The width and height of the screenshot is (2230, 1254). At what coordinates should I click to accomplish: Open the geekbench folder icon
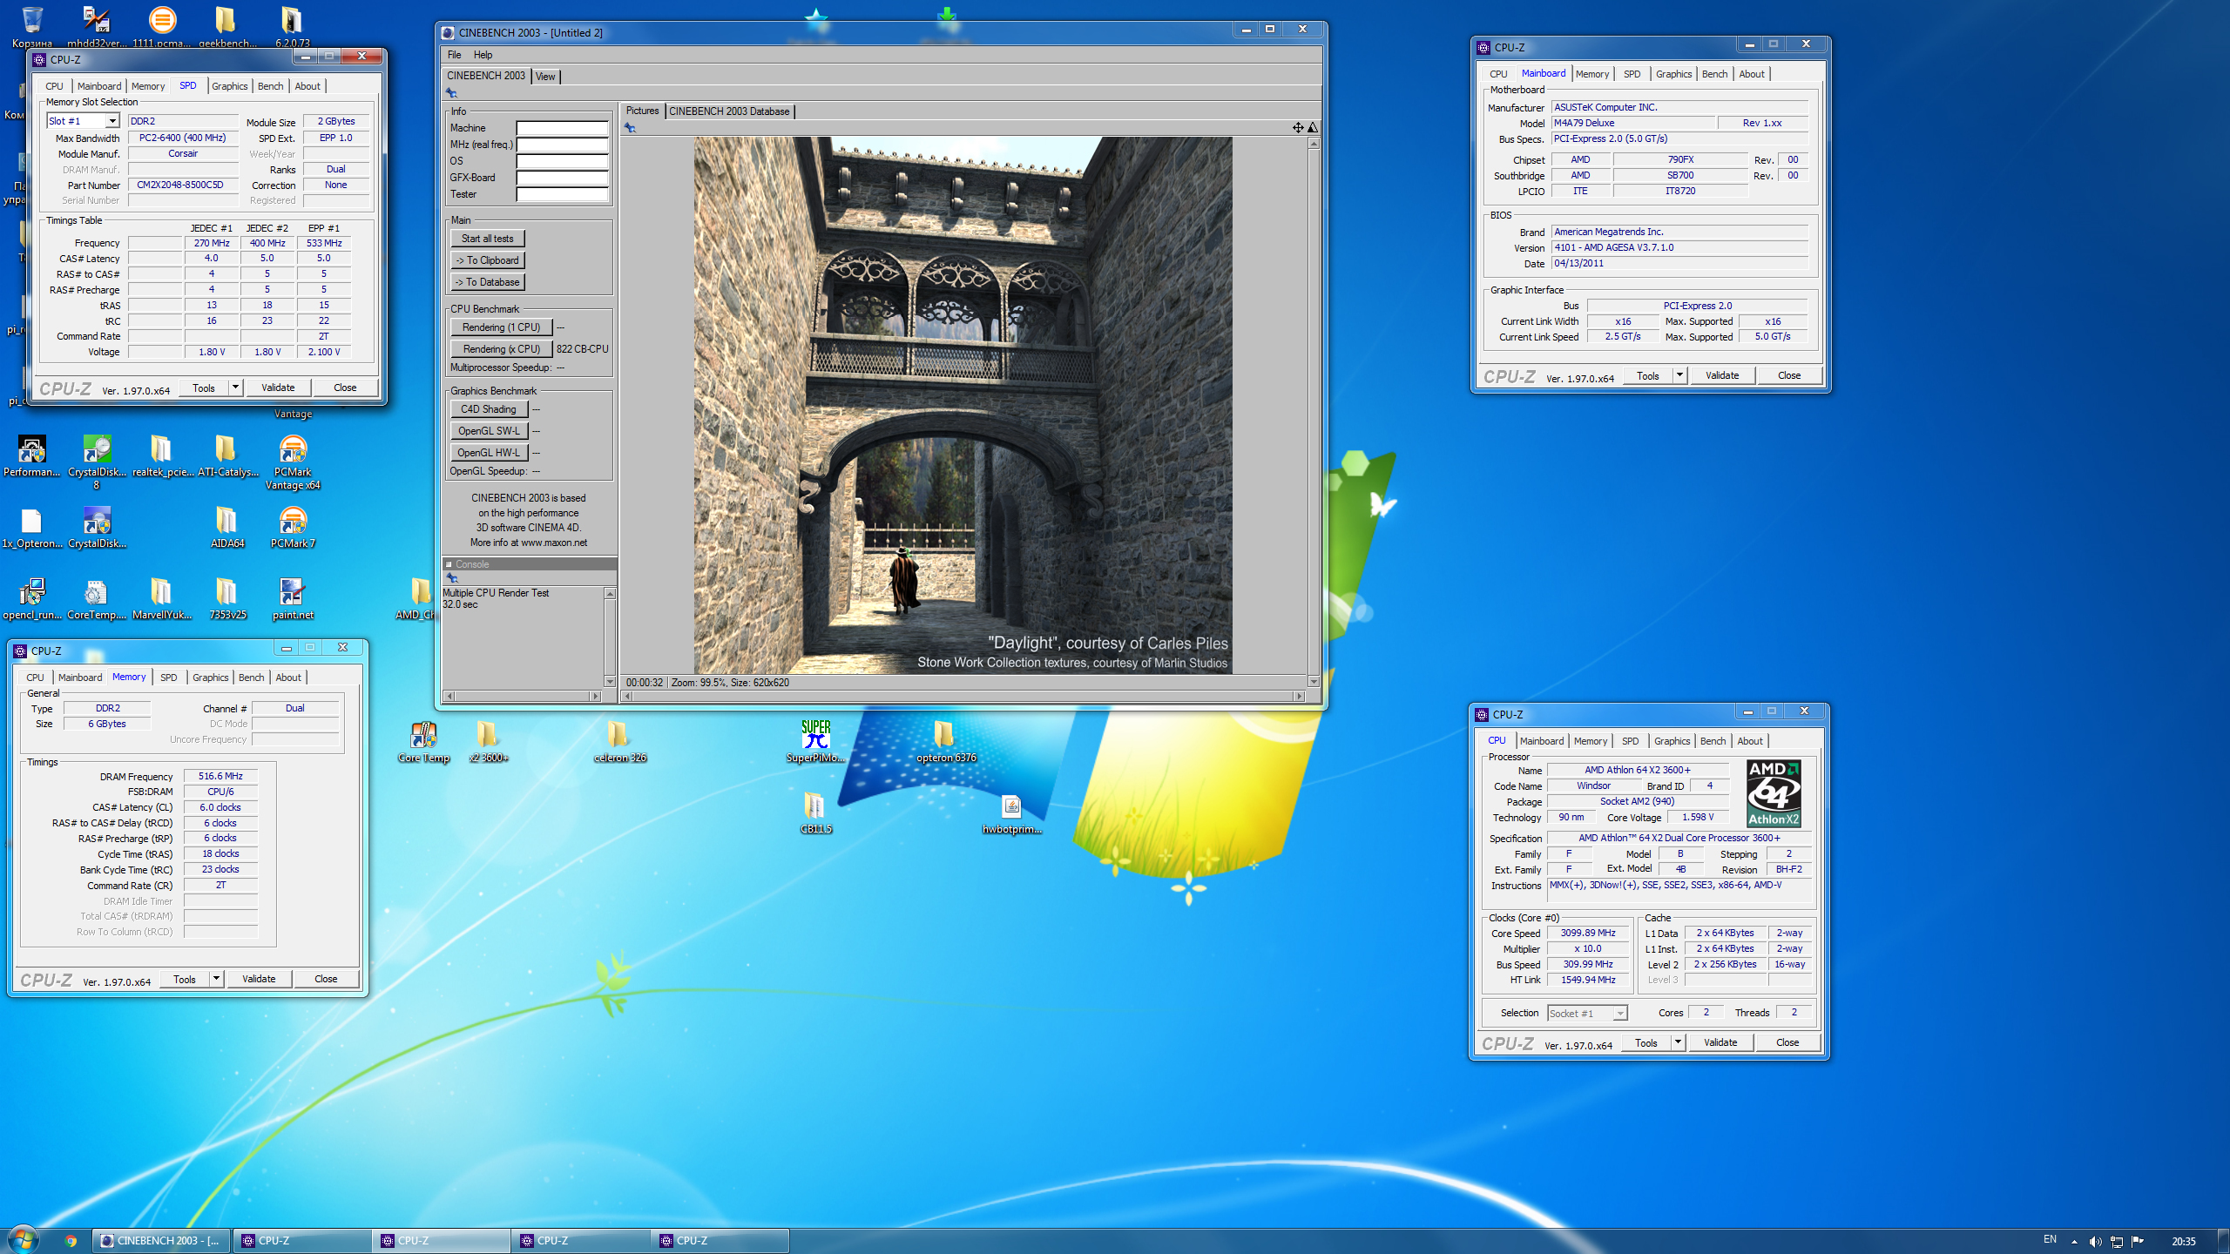tap(226, 26)
